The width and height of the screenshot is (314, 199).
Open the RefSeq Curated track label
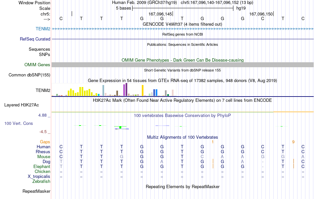[x=35, y=39]
